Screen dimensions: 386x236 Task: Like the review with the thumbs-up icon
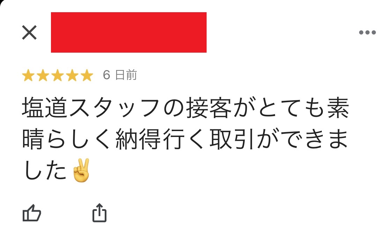click(32, 213)
